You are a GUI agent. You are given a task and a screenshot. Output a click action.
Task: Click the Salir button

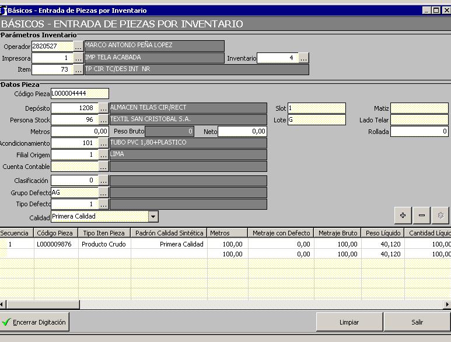tap(417, 322)
